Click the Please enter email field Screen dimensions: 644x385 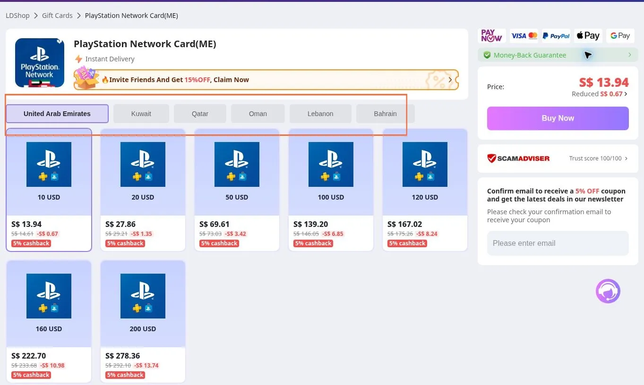[558, 243]
